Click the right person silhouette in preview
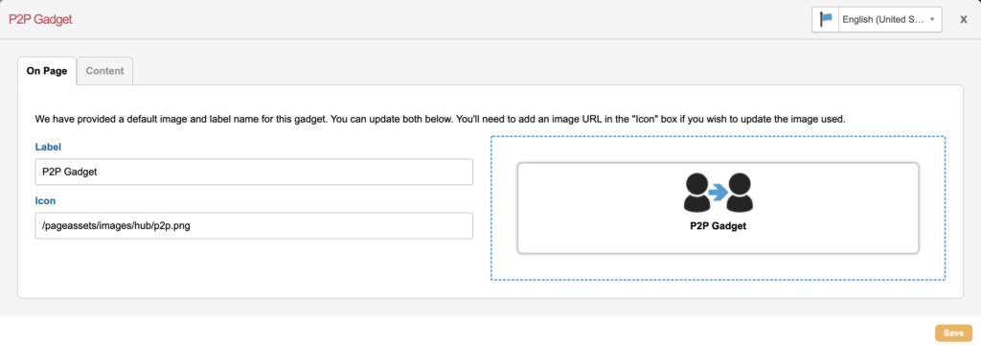This screenshot has height=346, width=981. 740,192
